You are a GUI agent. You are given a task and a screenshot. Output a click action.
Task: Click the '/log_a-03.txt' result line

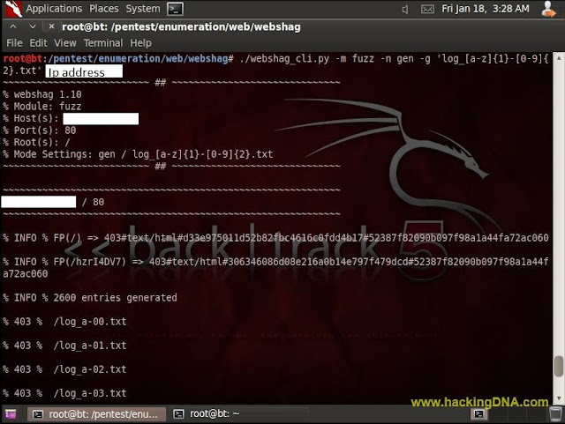[64, 393]
